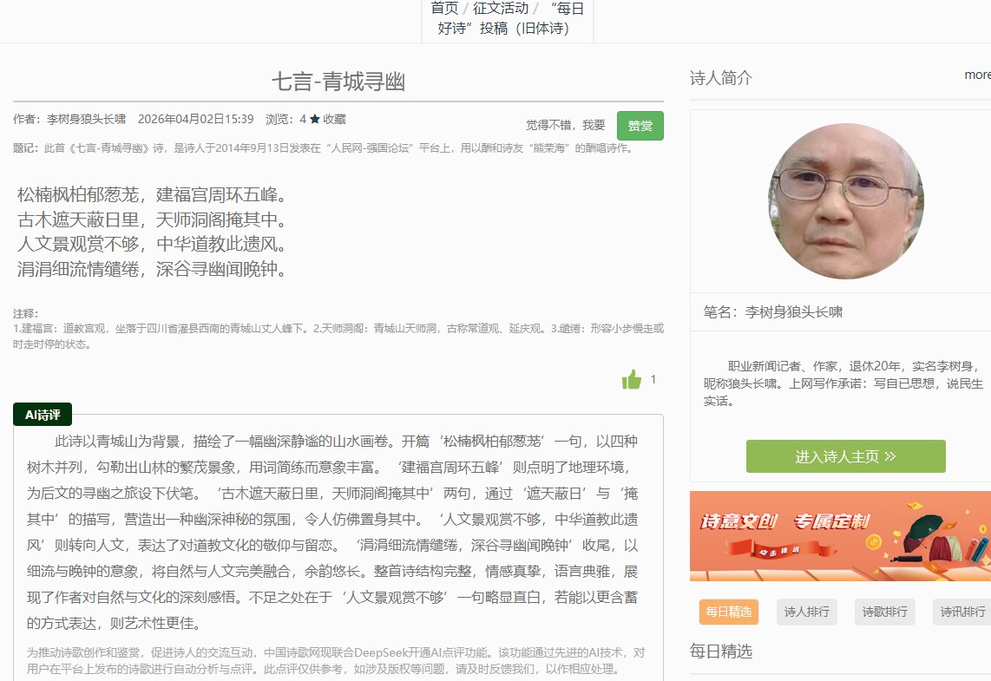Image resolution: width=991 pixels, height=681 pixels.
Task: Select the 每日精选 tab
Action: 728,612
